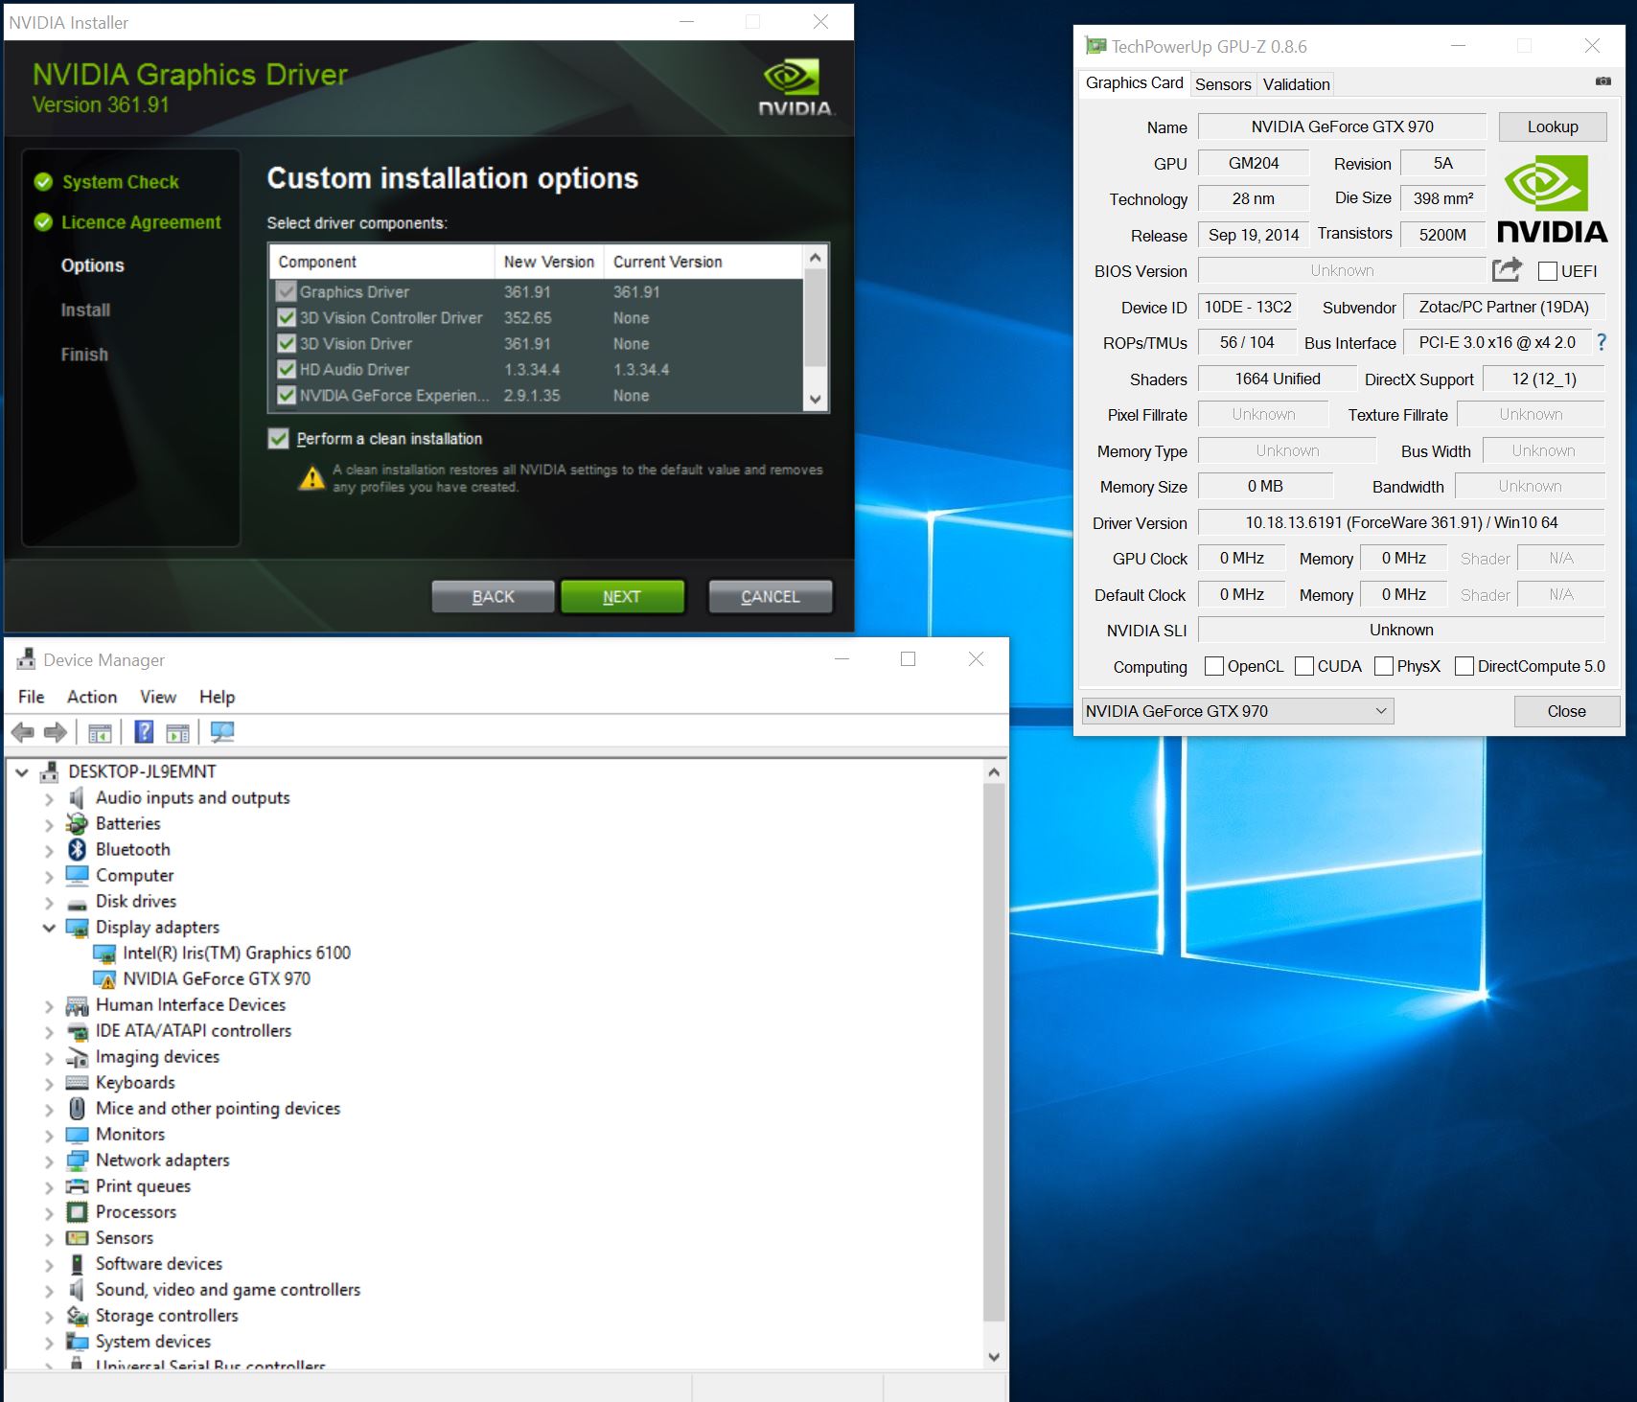
Task: Switch to the Sensors tab in GPU-Z
Action: [1223, 84]
